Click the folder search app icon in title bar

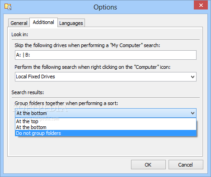8,7
